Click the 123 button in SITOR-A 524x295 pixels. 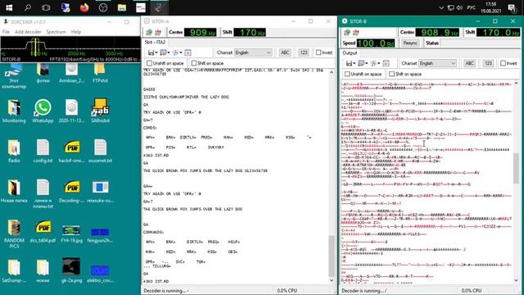pyautogui.click(x=304, y=52)
